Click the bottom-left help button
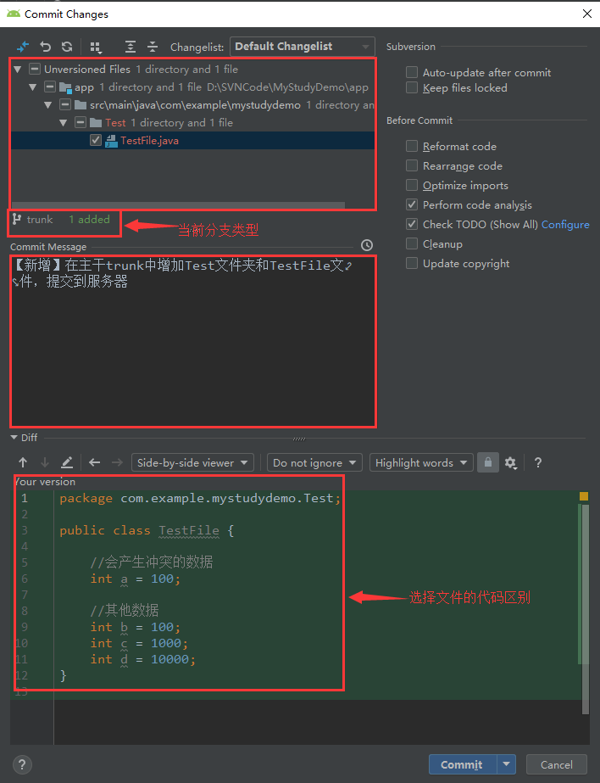600x783 pixels. coord(22,764)
